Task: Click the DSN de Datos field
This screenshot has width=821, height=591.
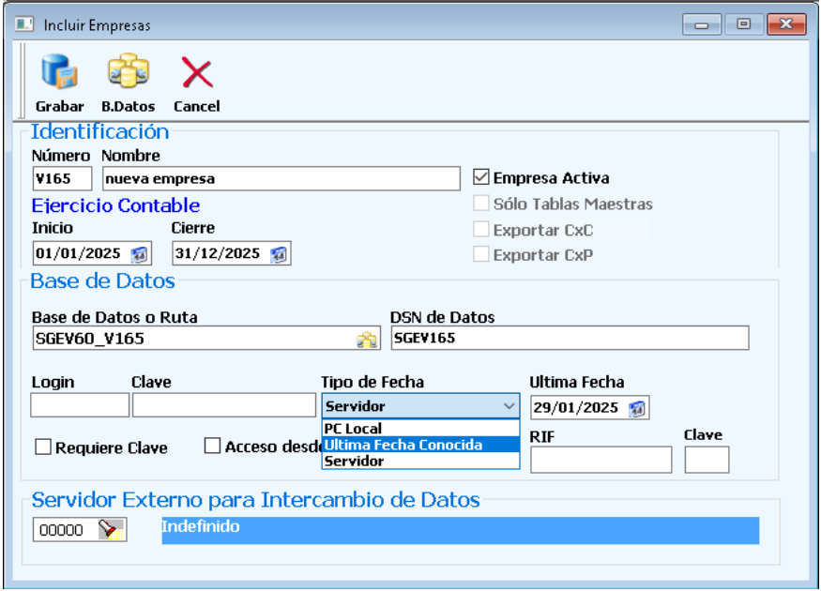Action: [570, 338]
